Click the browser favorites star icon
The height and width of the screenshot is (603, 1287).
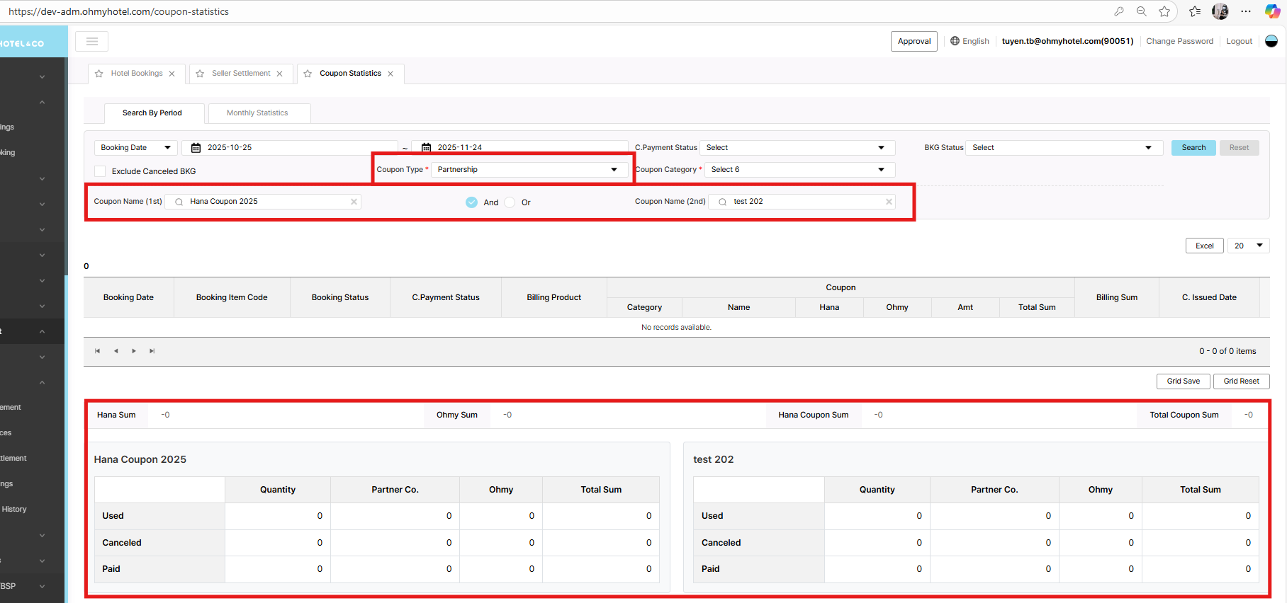point(1164,11)
